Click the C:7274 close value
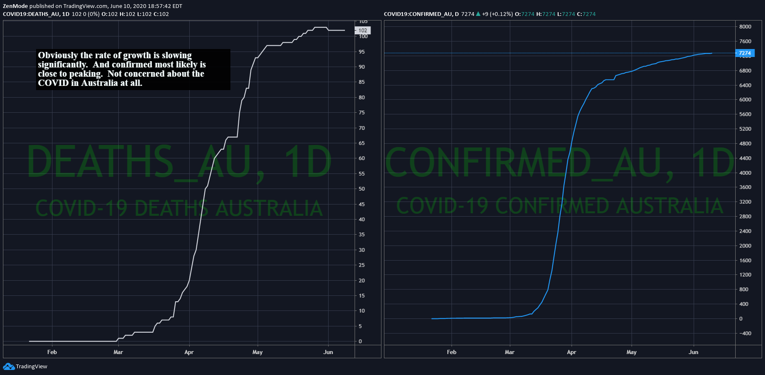Viewport: 765px width, 375px height. coord(586,14)
